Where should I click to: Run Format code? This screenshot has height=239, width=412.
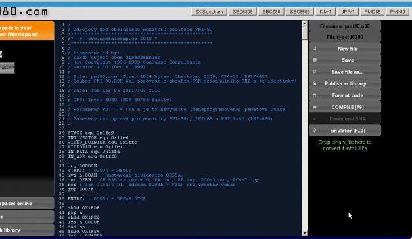click(345, 95)
